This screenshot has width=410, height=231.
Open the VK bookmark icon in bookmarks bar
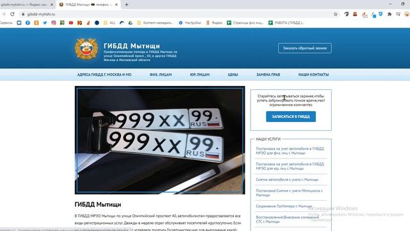pyautogui.click(x=19, y=23)
